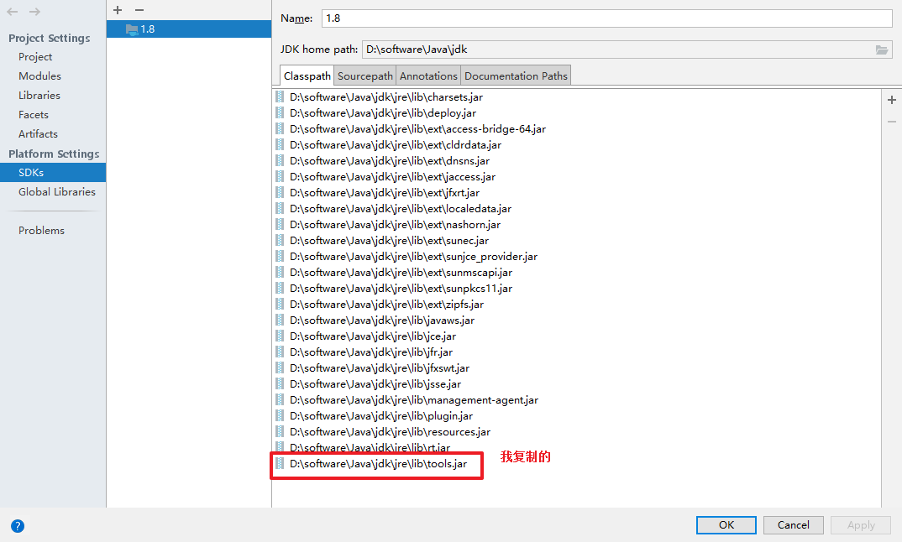Image resolution: width=902 pixels, height=542 pixels.
Task: Go forward with the right arrow icon
Action: 34,12
